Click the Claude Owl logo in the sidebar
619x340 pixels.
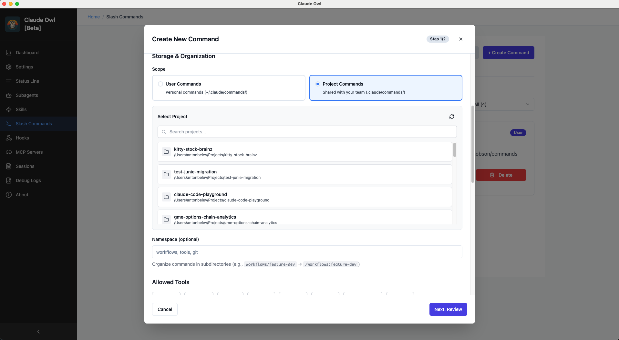pos(13,24)
